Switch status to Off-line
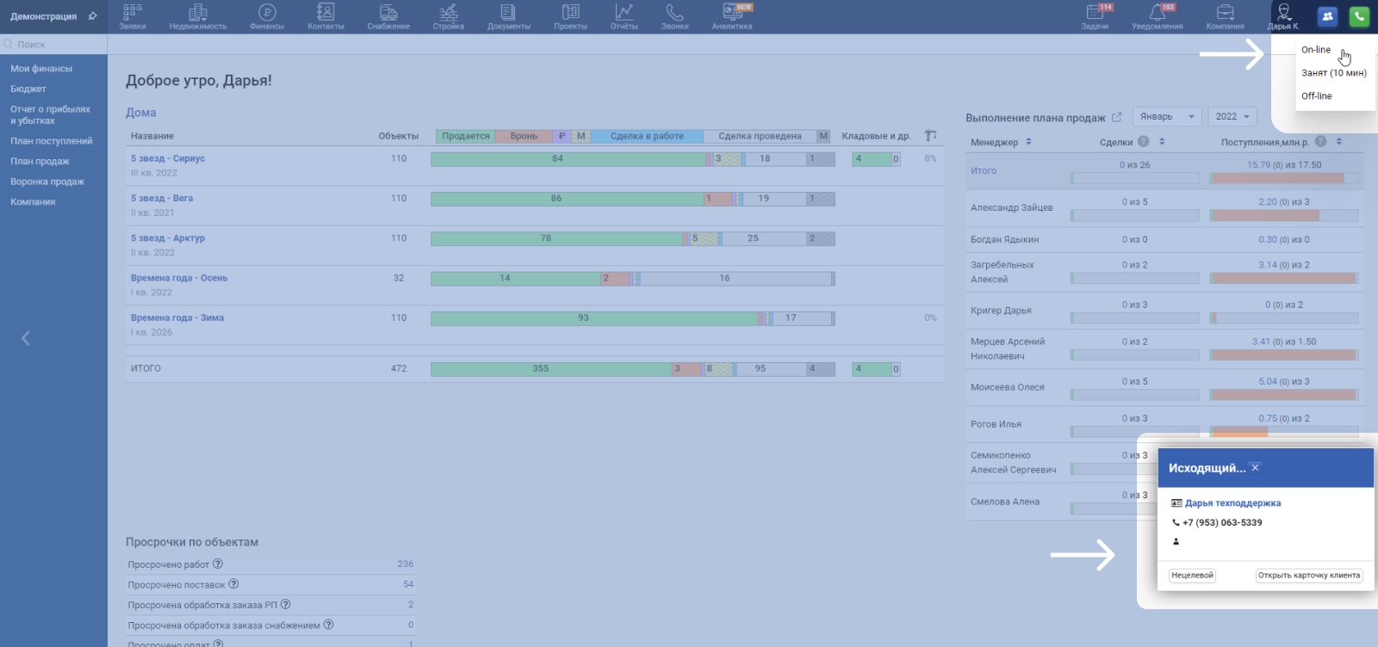Screen dimensions: 1378x647 pos(1316,96)
